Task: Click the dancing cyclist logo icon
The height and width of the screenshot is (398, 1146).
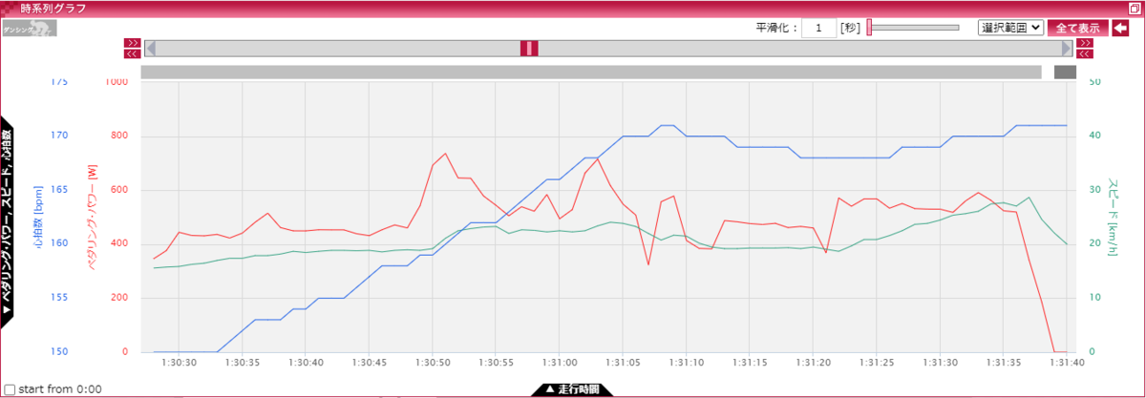Action: [30, 28]
